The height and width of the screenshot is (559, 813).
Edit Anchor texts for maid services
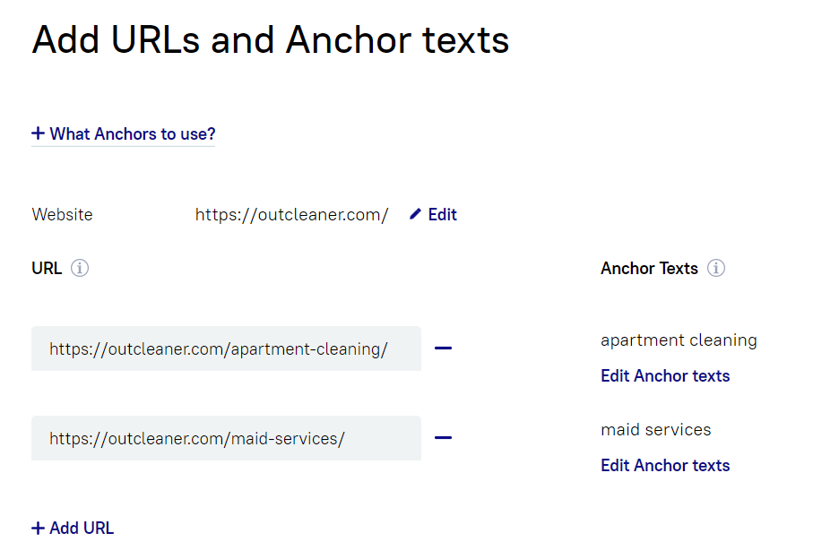(x=665, y=465)
